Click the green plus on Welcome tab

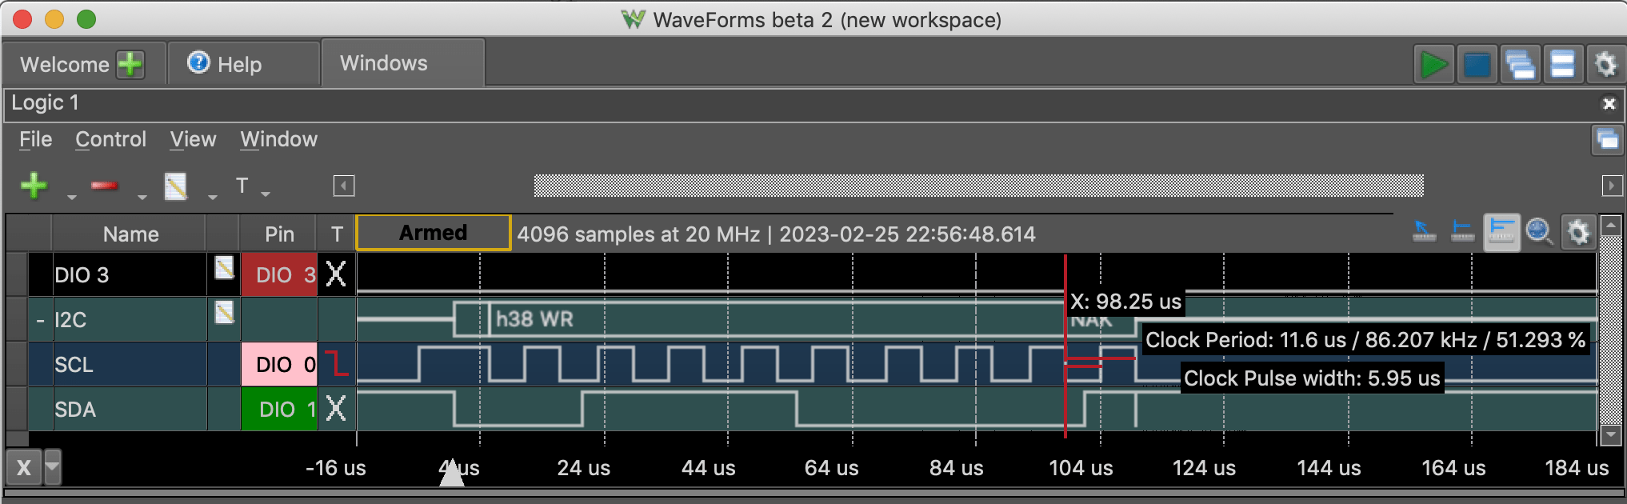(130, 64)
